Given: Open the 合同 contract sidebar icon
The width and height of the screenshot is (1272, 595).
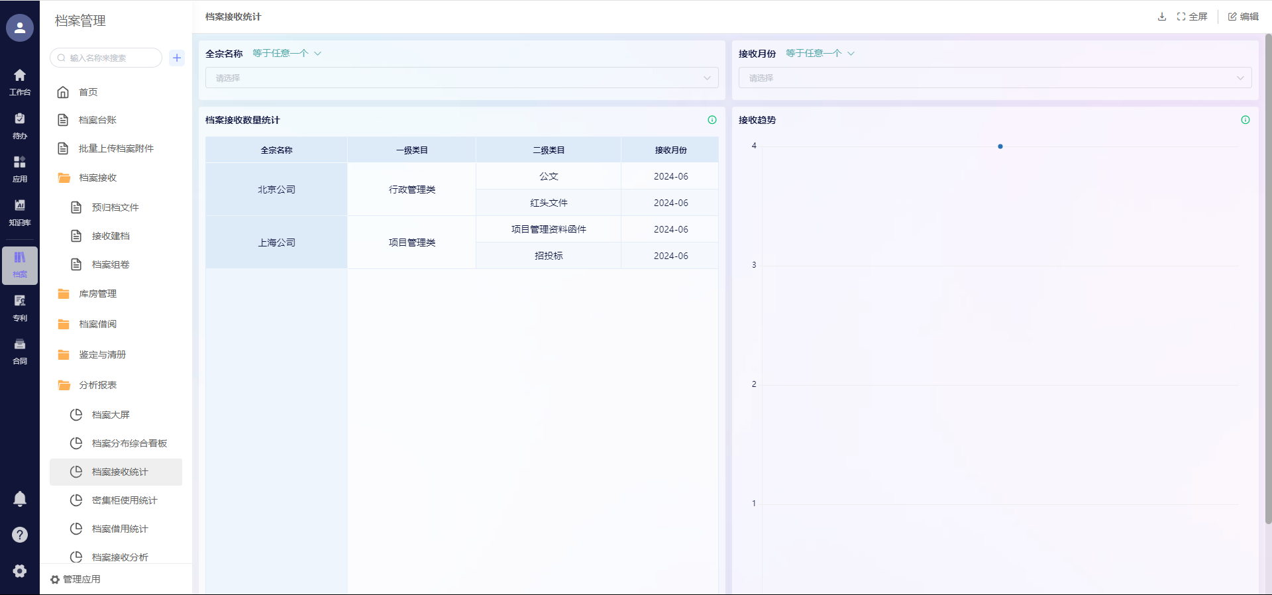Looking at the screenshot, I should pyautogui.click(x=20, y=351).
